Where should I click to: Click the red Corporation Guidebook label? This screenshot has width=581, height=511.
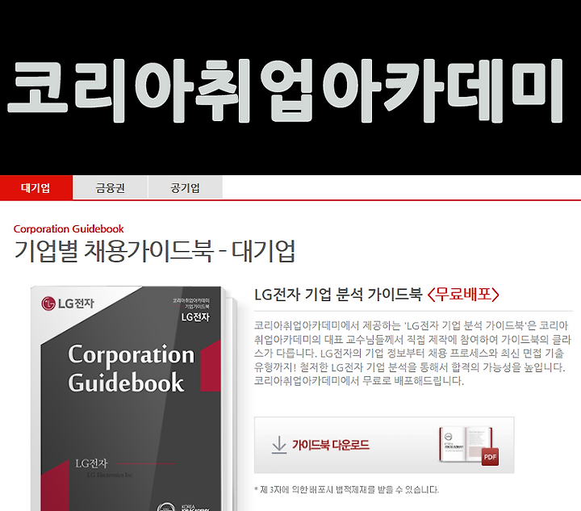[69, 228]
